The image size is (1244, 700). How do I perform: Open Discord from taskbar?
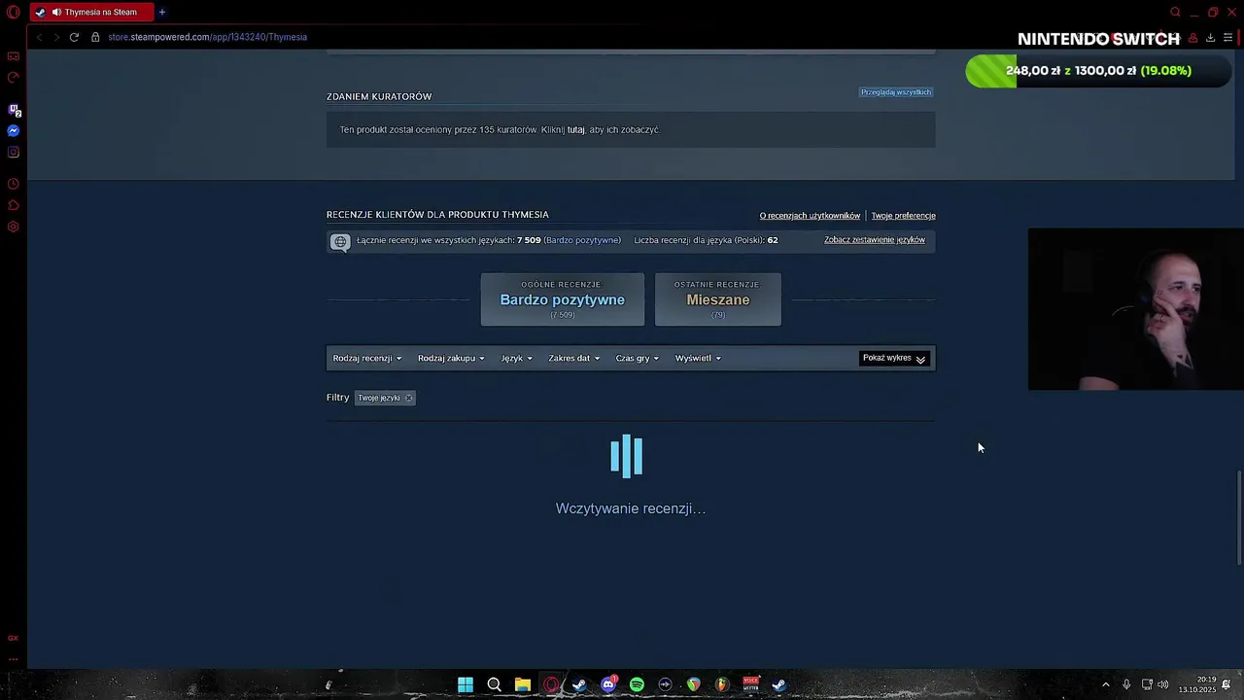pyautogui.click(x=608, y=684)
